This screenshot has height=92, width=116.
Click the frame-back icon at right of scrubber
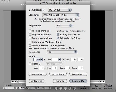[x=101, y=81]
